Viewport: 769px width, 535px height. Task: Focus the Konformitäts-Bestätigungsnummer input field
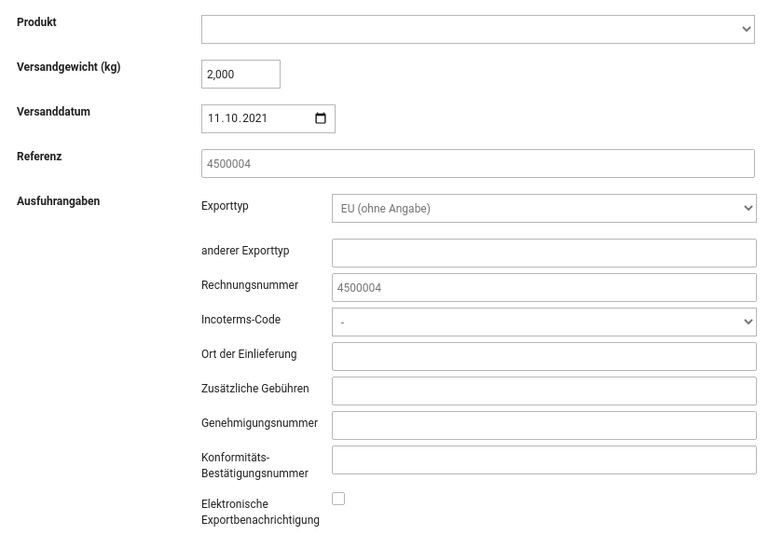[543, 460]
